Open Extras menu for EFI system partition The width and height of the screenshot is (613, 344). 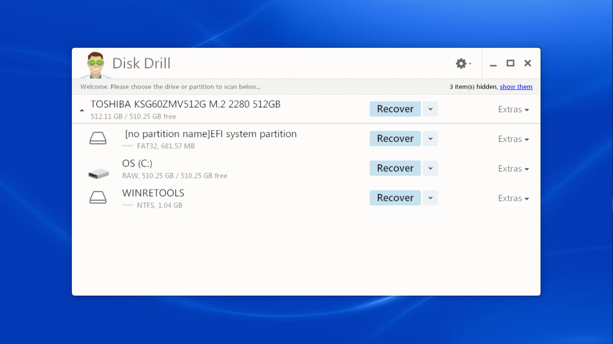513,139
